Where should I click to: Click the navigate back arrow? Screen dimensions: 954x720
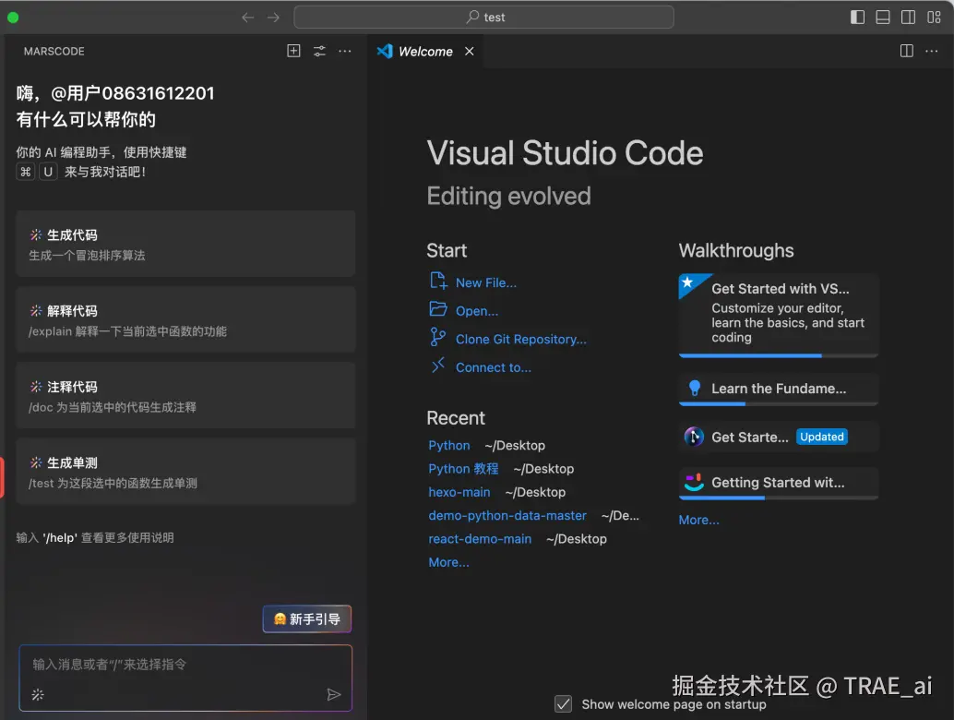247,17
